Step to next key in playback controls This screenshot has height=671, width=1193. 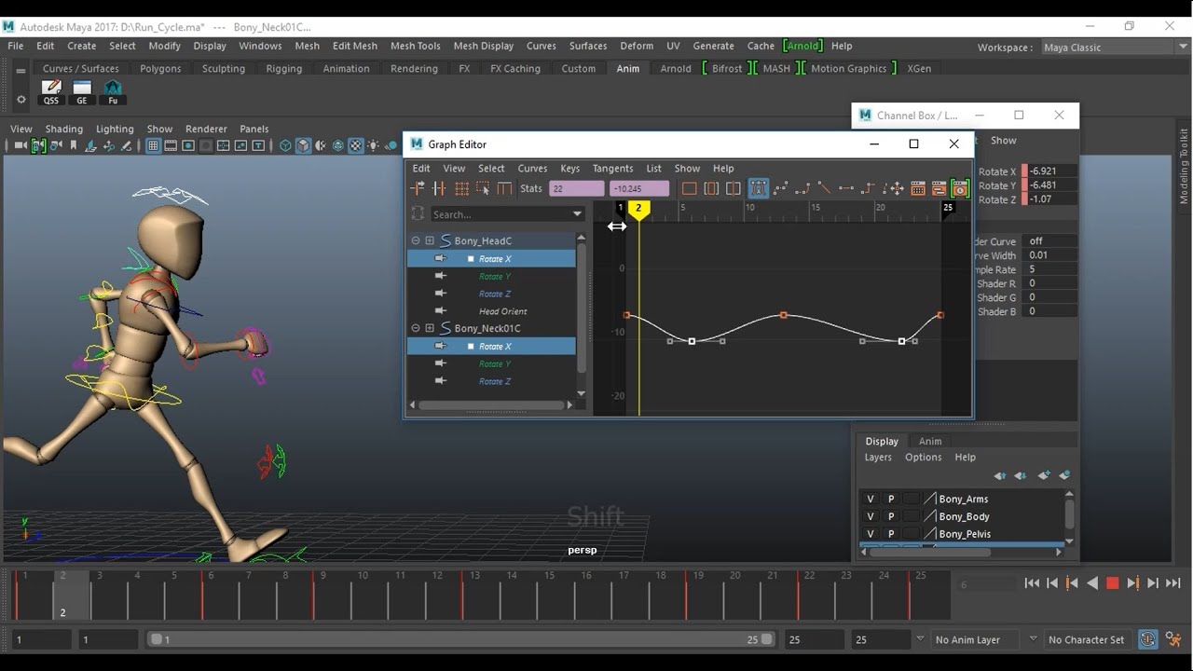click(x=1132, y=583)
